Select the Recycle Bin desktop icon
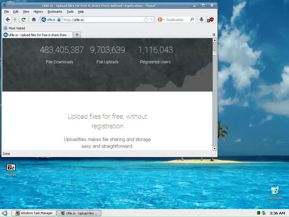The image size is (289, 217). 275,193
